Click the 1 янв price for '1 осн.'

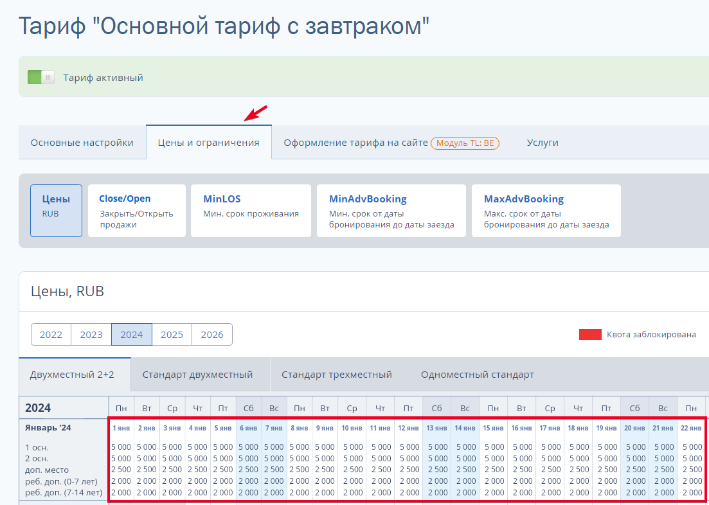[x=121, y=447]
